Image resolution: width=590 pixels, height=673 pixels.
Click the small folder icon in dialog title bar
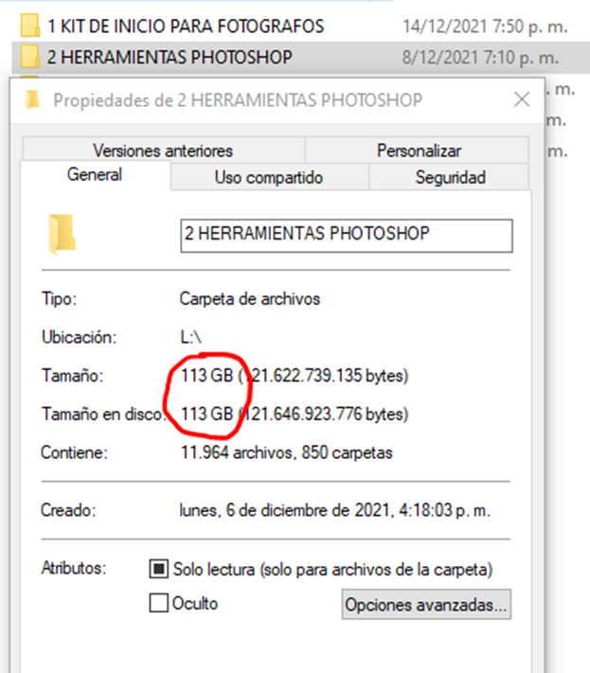(32, 99)
